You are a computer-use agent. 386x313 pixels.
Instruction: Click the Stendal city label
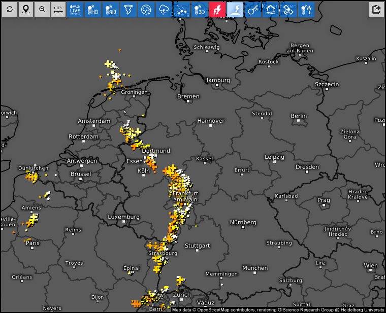(x=262, y=114)
